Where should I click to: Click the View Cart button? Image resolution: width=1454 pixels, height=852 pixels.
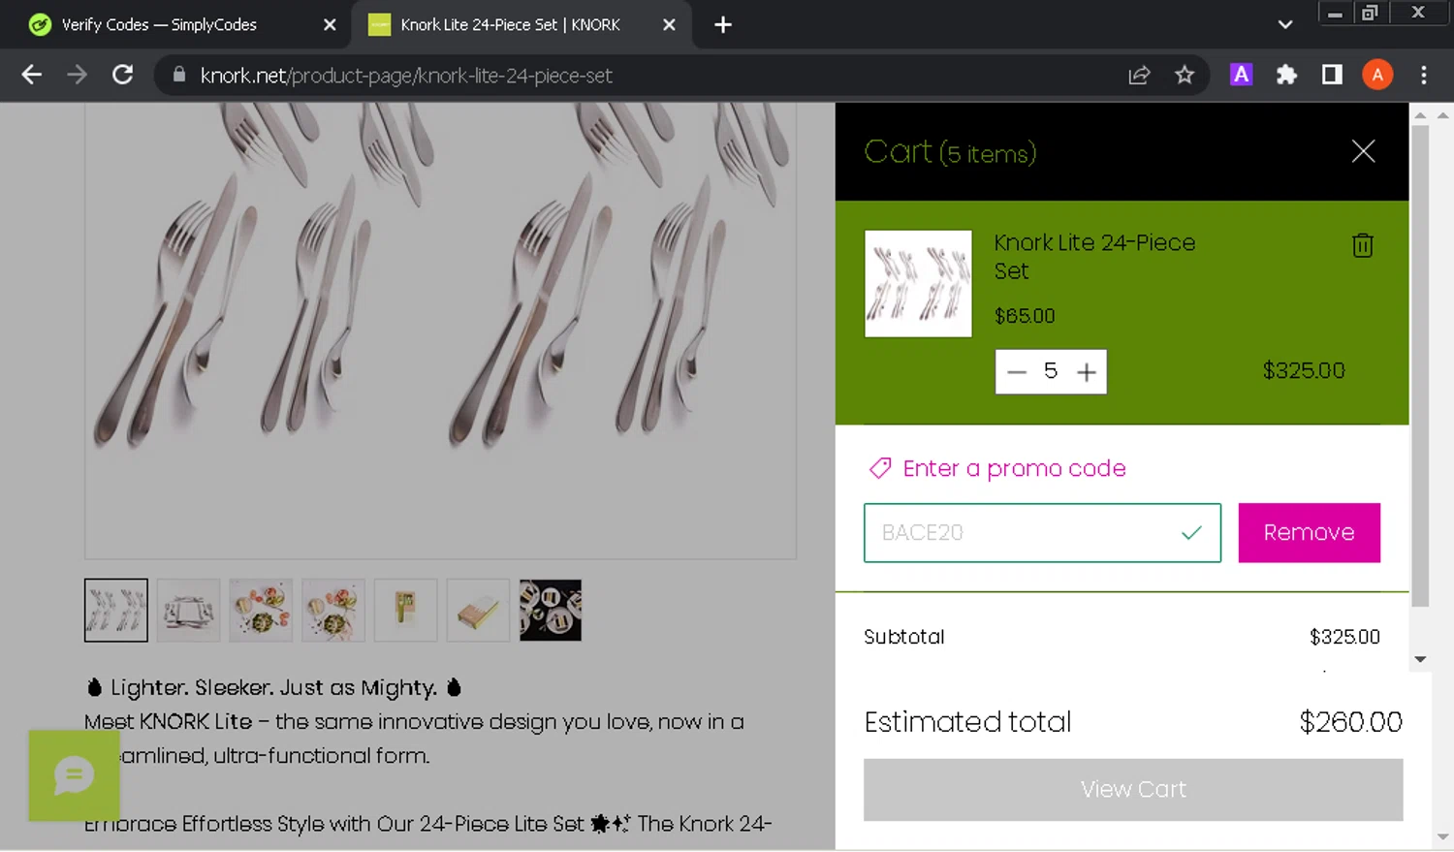(1133, 790)
